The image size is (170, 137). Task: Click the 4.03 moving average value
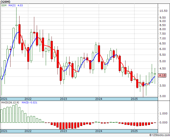click(x=20, y=6)
